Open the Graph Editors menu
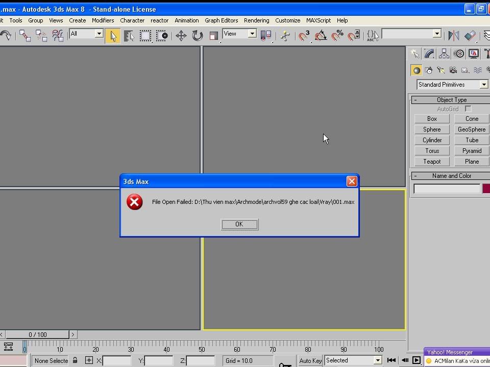Image resolution: width=490 pixels, height=367 pixels. [221, 20]
